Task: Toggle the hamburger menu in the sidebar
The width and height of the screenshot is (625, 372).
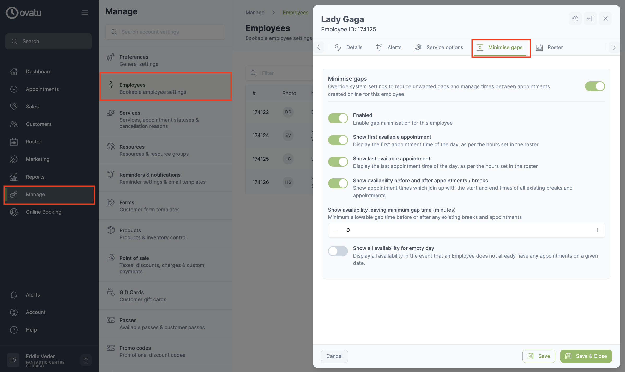Action: [85, 13]
